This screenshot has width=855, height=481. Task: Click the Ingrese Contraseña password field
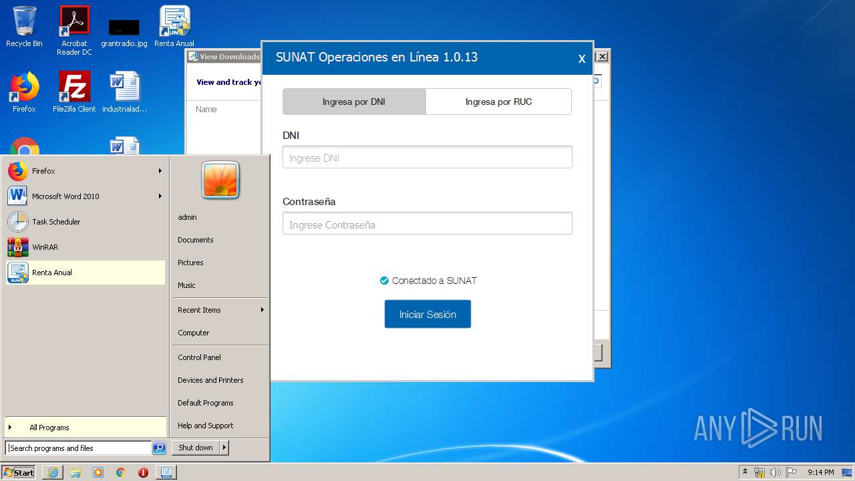[427, 224]
